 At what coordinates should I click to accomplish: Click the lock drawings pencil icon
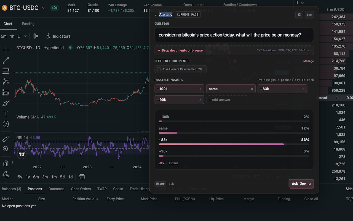[6, 174]
